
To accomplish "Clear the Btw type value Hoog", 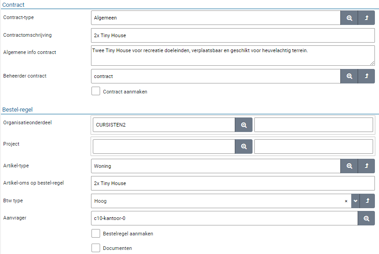I will pyautogui.click(x=346, y=201).
